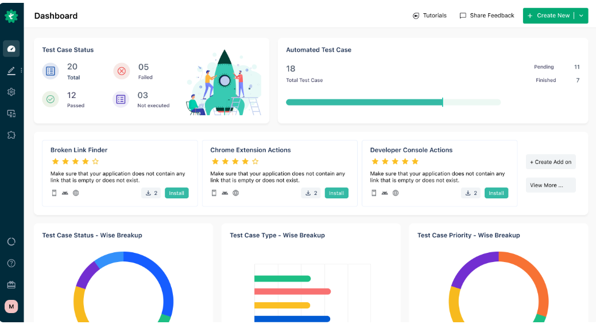The image size is (596, 332).
Task: Click the mobile icon under Broken Link Finder
Action: 55,193
